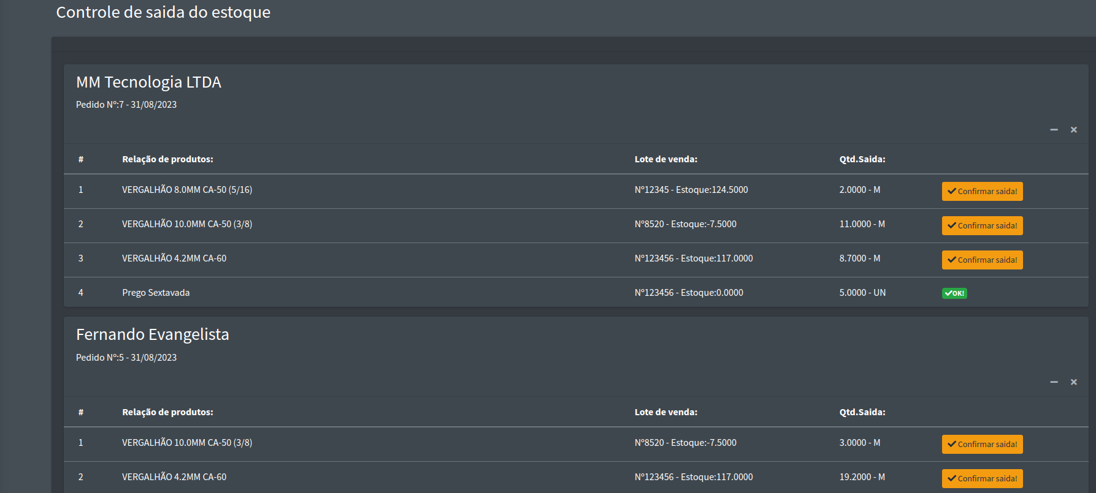
Task: Click the Pedido Nº:7 order date text
Action: click(x=126, y=105)
